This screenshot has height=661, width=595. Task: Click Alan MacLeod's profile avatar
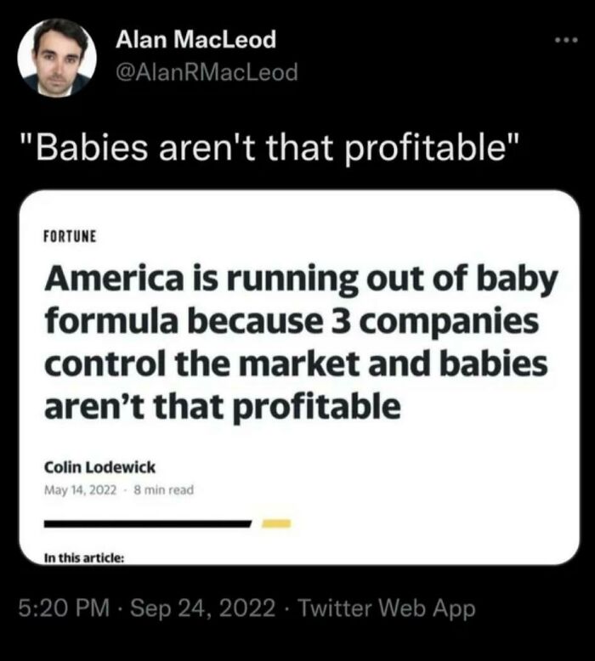click(57, 57)
